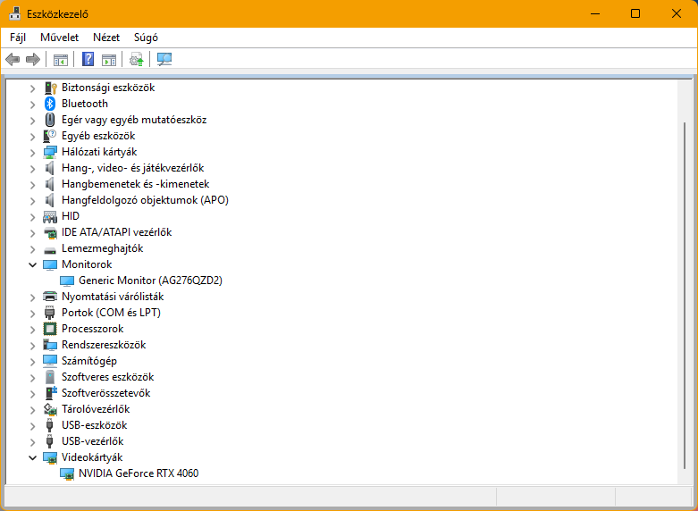Open the Nézet menu
The height and width of the screenshot is (511, 698).
[x=106, y=38]
